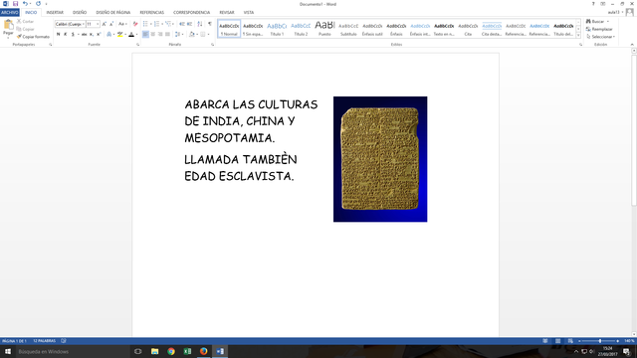The height and width of the screenshot is (358, 637).
Task: Apply bulleted list
Action: [x=145, y=24]
